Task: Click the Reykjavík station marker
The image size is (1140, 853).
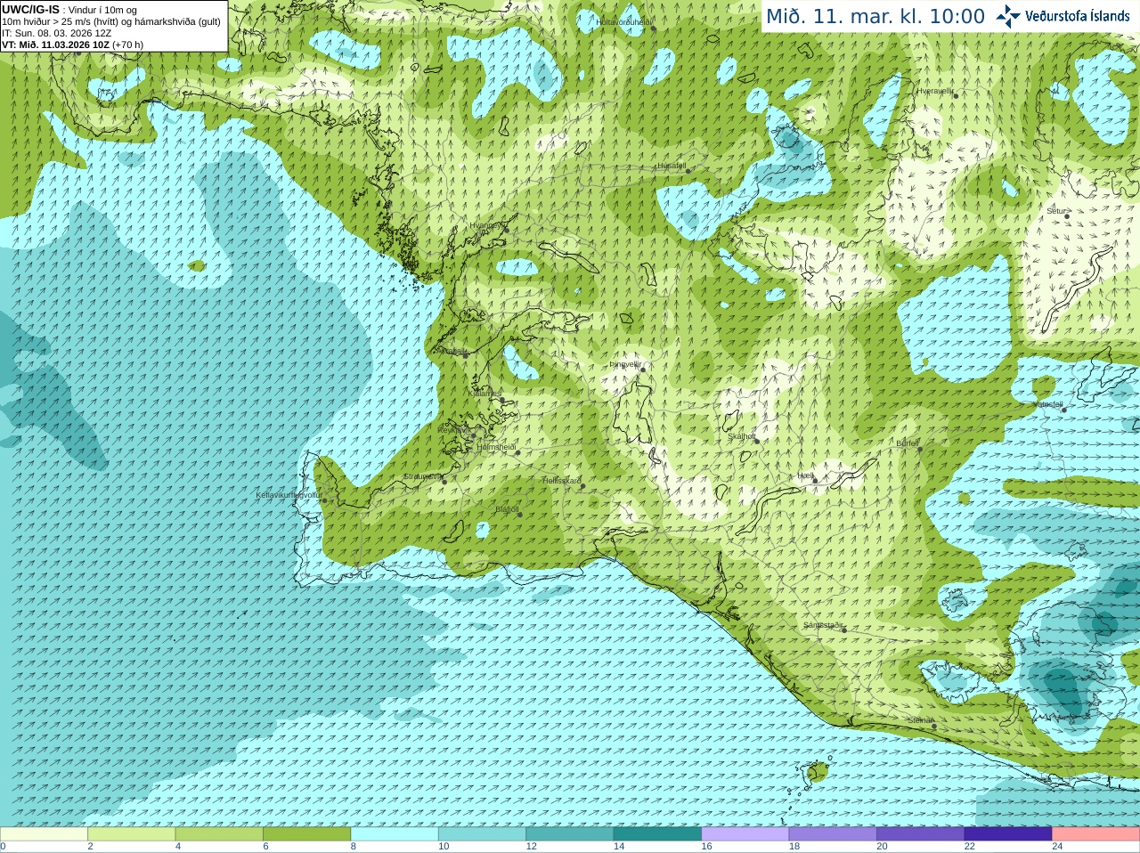Action: (475, 435)
